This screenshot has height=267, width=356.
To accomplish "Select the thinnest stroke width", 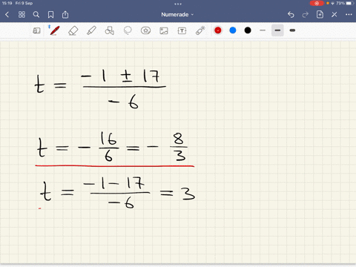I will [x=263, y=30].
